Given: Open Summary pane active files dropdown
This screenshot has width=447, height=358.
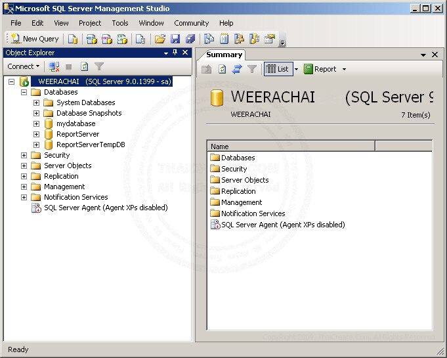Looking at the screenshot, I should point(423,55).
